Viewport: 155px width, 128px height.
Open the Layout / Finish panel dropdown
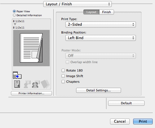click(77, 4)
